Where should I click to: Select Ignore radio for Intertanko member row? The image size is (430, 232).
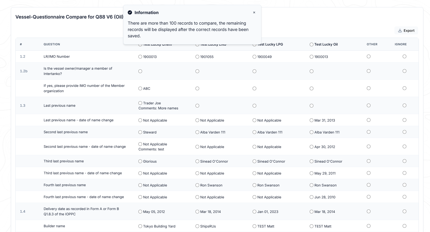coord(405,71)
